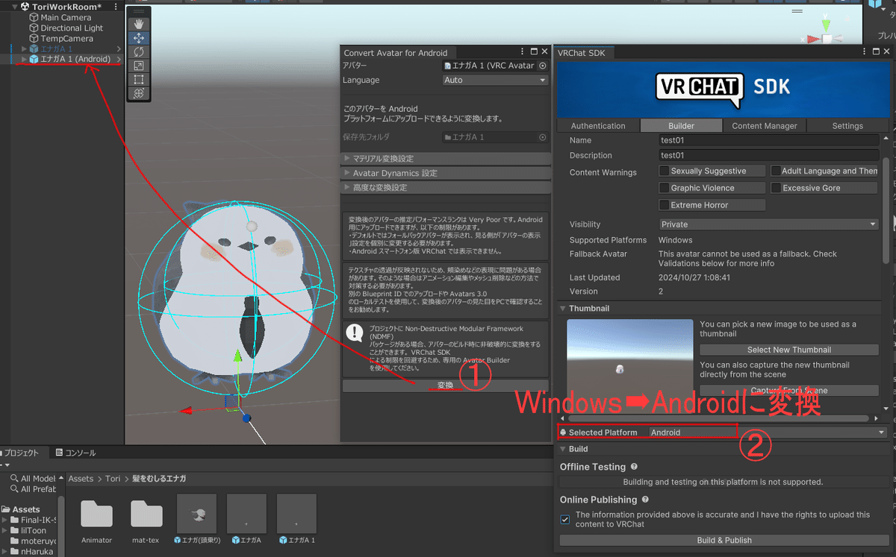Toggle Graphic Violence content warning
This screenshot has height=557, width=896.
click(665, 188)
